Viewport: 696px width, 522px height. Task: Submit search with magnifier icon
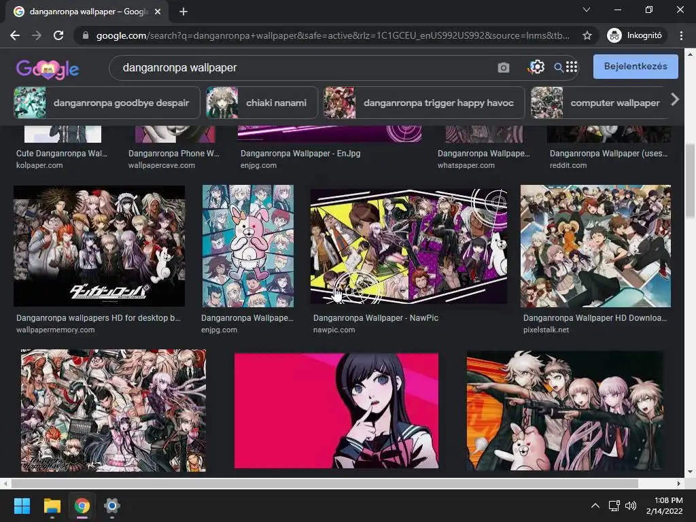click(x=559, y=67)
